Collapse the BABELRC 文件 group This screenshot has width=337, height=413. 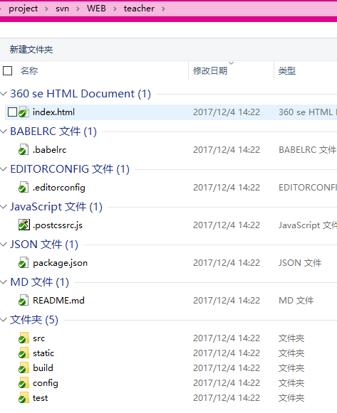[x=4, y=132]
